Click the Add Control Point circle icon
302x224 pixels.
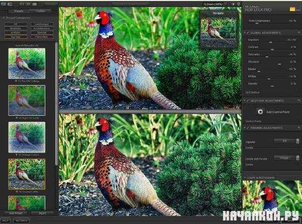(x=260, y=112)
